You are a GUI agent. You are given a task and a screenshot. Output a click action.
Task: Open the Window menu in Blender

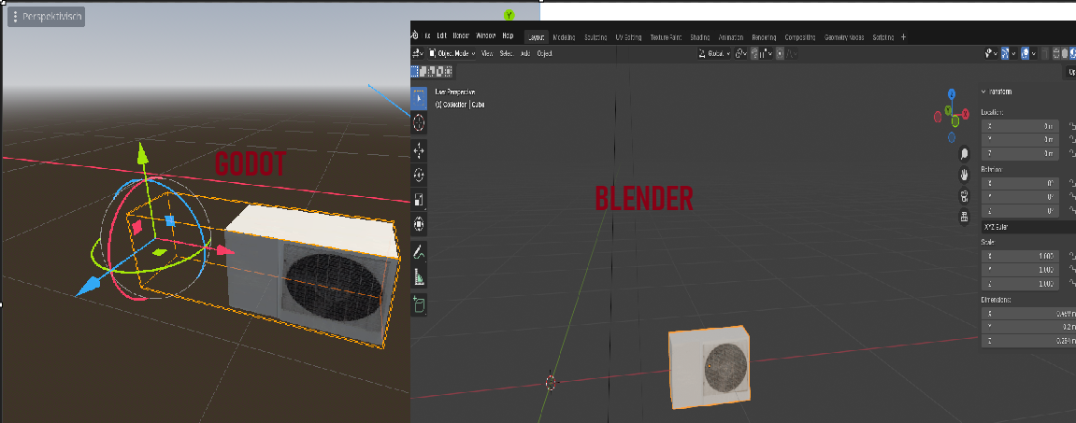click(485, 36)
